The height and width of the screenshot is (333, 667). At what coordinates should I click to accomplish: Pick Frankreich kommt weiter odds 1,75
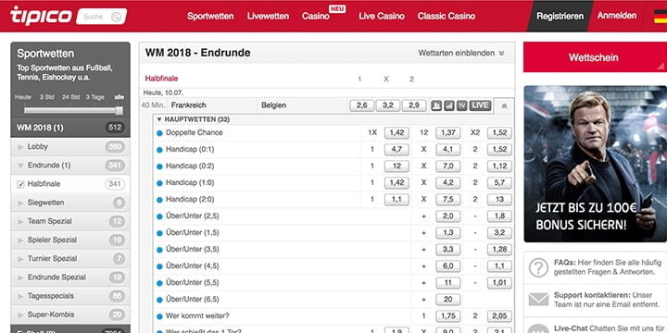pos(448,316)
